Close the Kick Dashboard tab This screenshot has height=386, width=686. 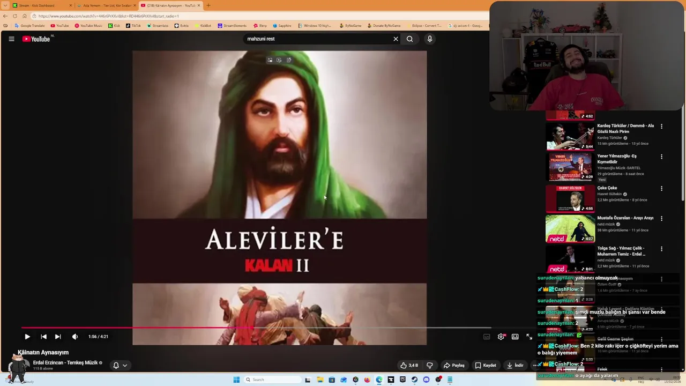point(70,5)
